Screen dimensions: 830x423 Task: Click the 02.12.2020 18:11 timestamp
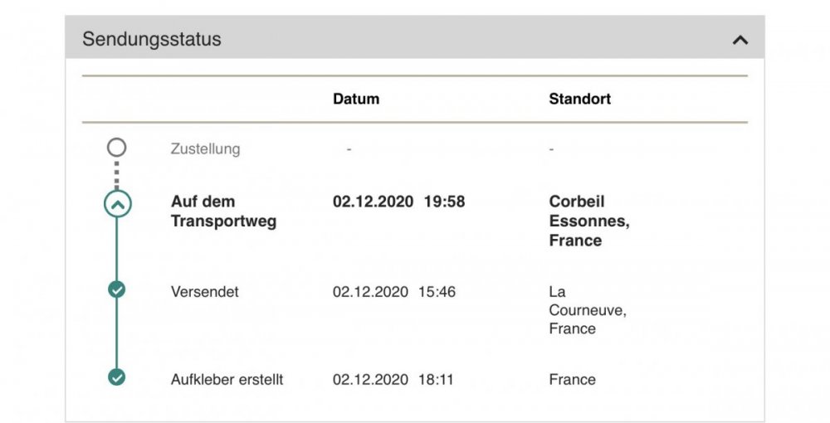[x=393, y=380]
